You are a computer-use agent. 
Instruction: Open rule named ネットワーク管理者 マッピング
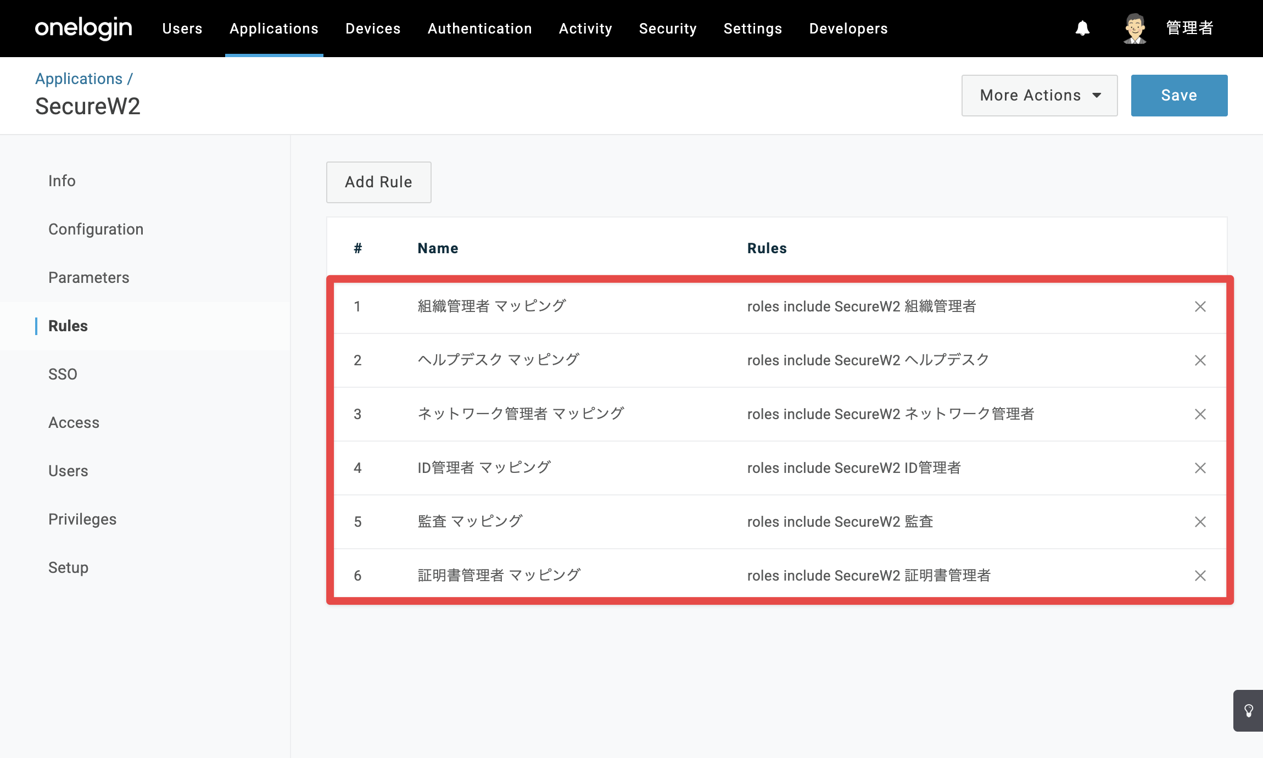tap(521, 414)
